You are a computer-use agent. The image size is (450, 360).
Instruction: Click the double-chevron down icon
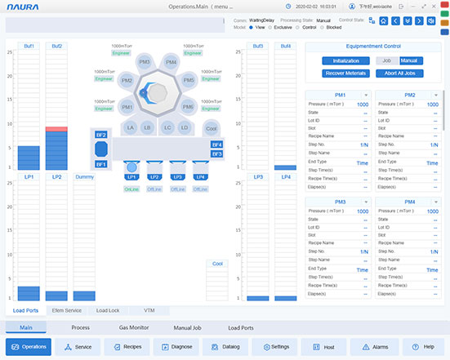click(408, 21)
